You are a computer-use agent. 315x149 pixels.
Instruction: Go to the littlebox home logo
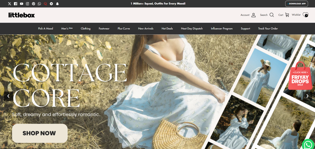(x=22, y=15)
